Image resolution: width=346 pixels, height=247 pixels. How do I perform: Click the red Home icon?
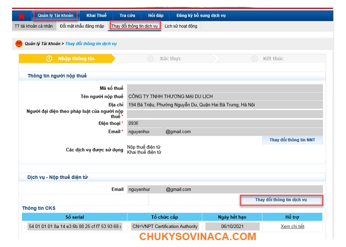tap(21, 16)
